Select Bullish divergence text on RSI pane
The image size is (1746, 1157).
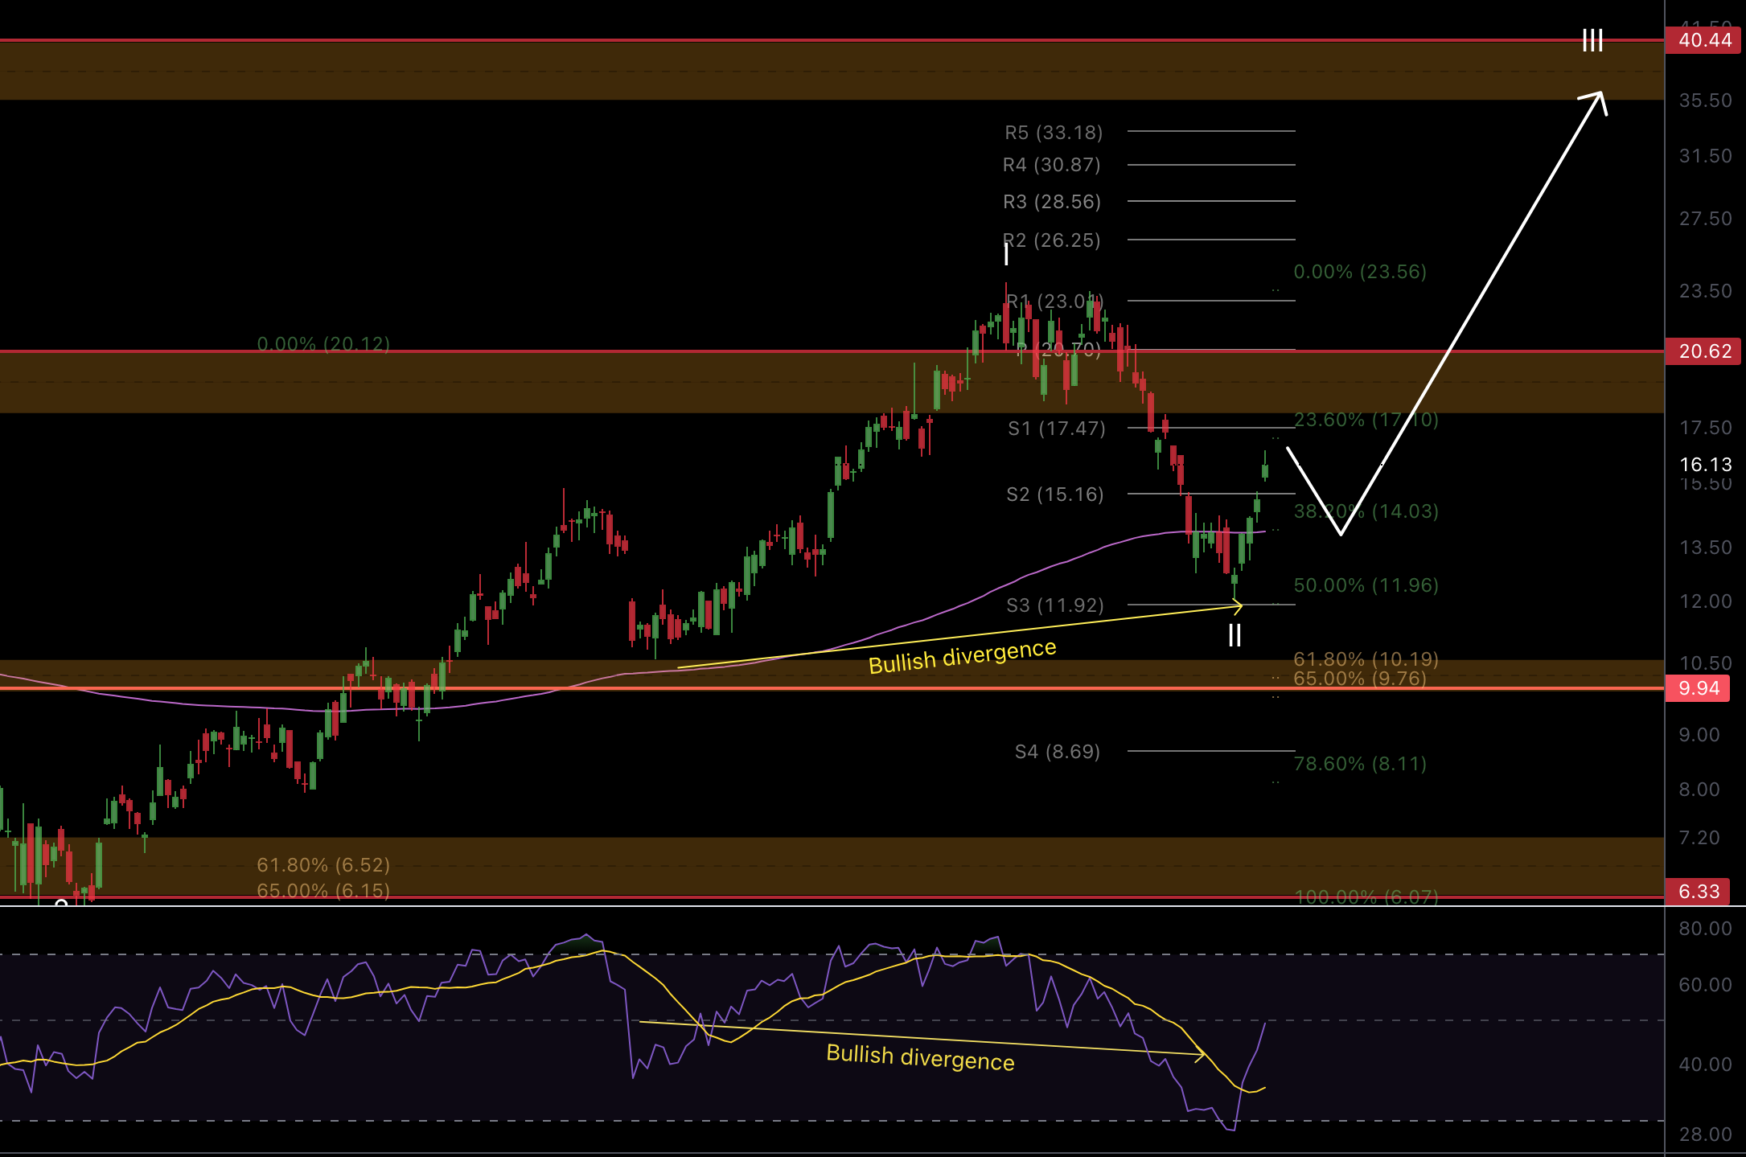(920, 1057)
